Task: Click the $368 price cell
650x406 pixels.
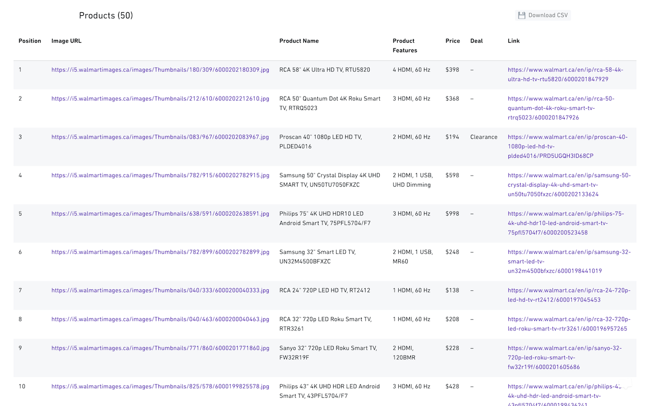Action: coord(452,98)
